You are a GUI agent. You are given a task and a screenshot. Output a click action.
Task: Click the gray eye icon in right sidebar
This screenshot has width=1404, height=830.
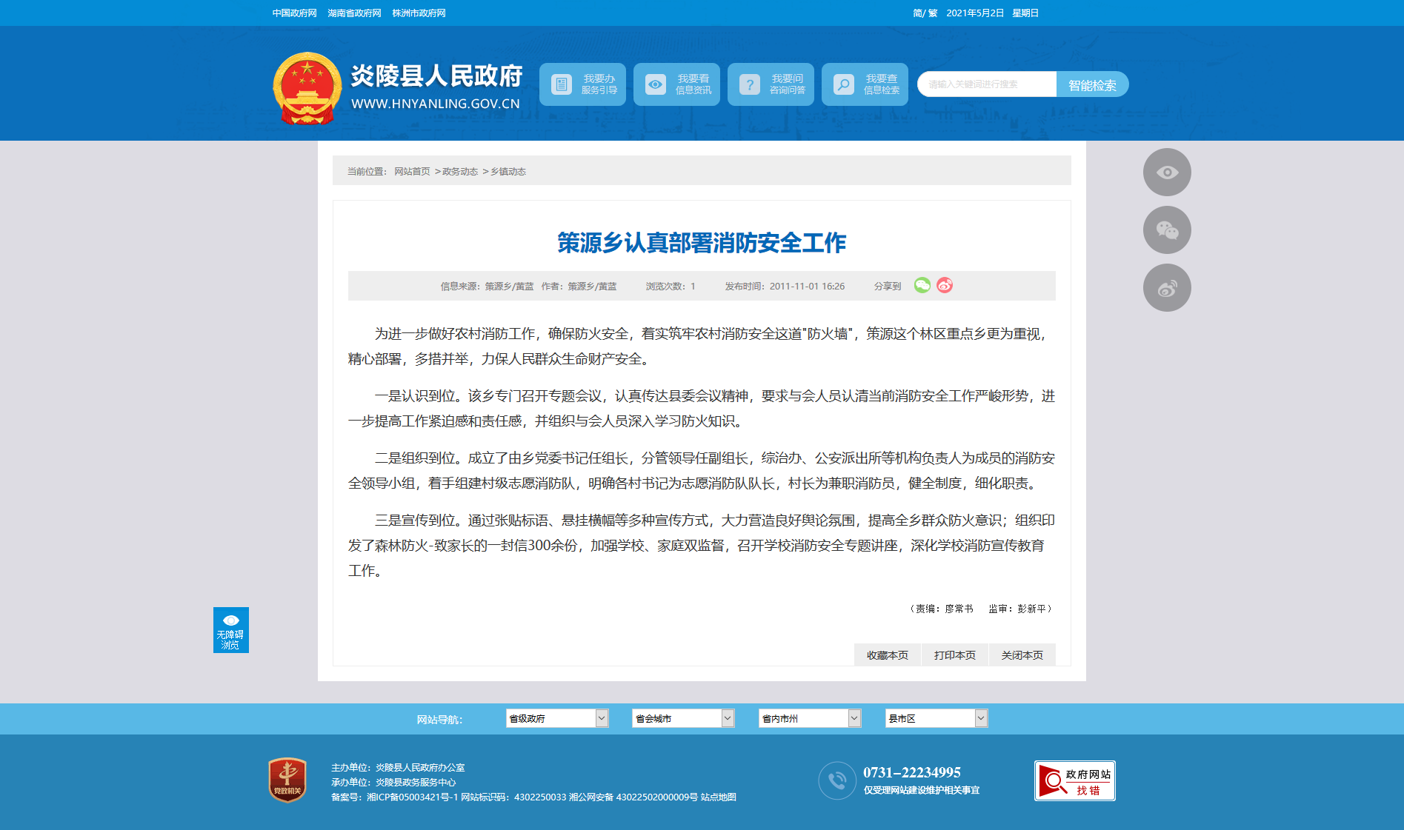click(x=1167, y=173)
